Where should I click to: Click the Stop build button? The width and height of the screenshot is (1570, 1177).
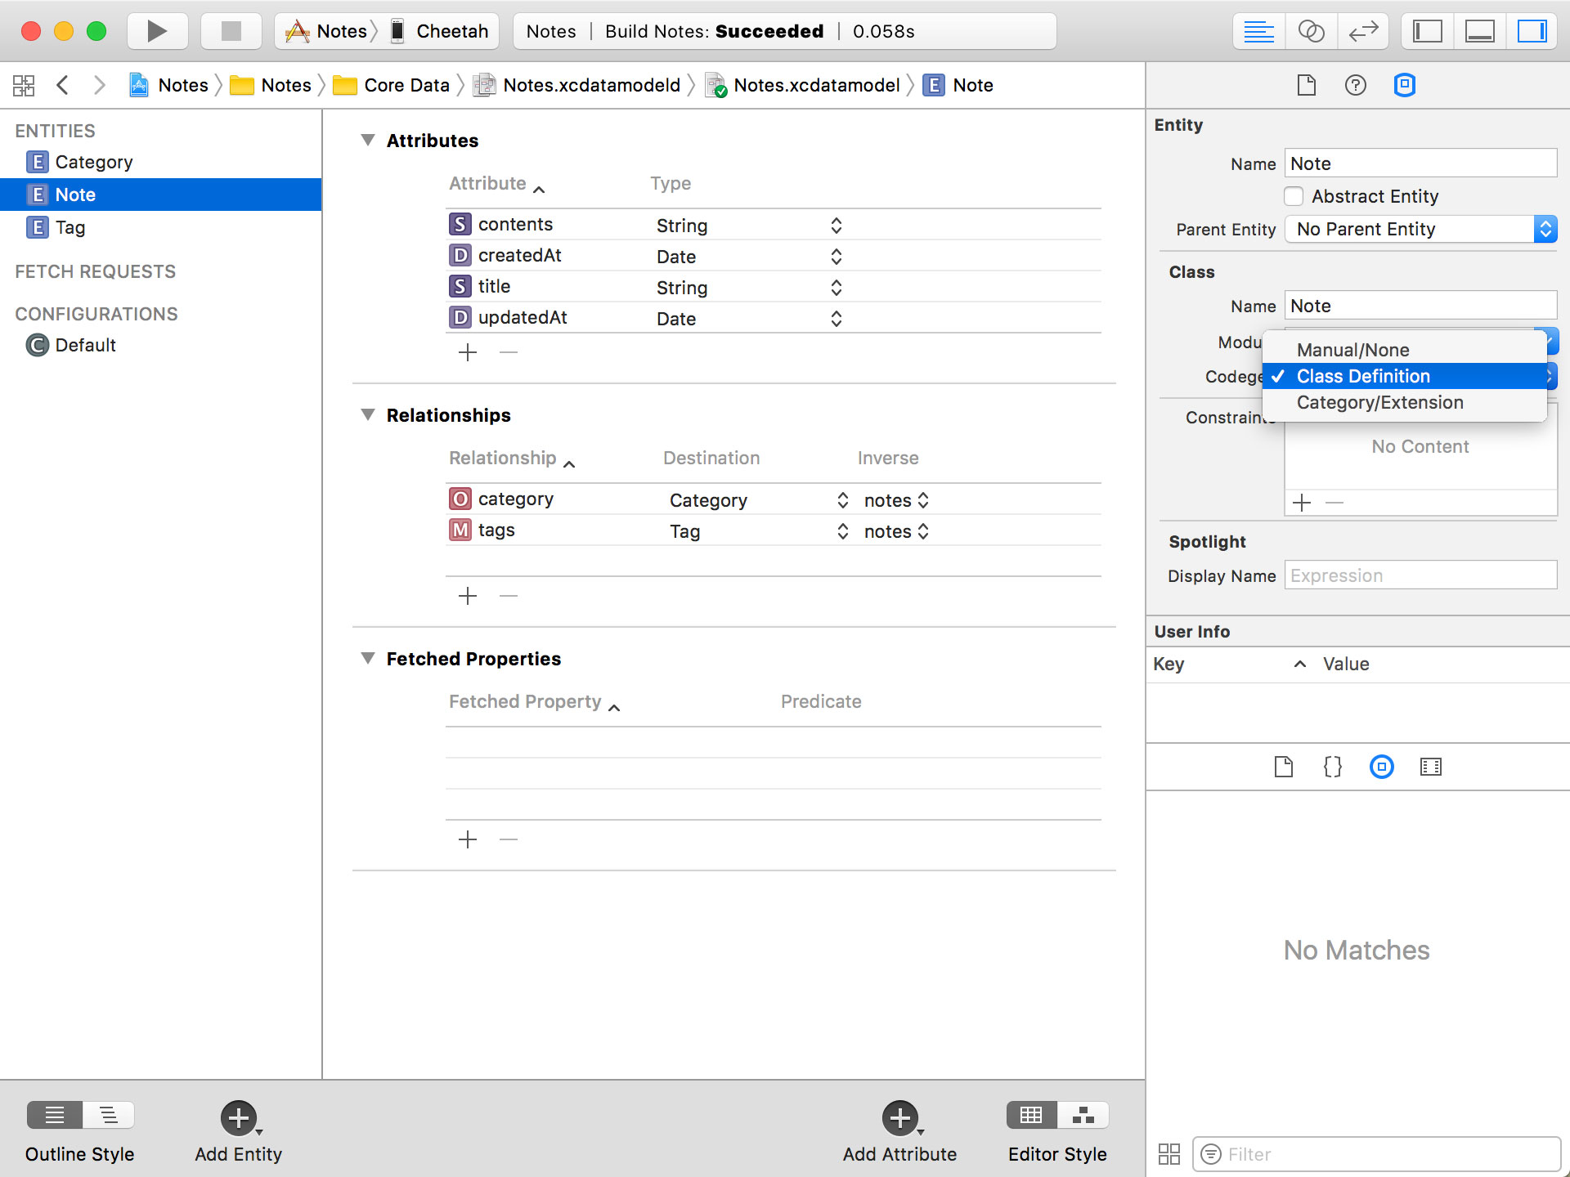click(x=231, y=31)
